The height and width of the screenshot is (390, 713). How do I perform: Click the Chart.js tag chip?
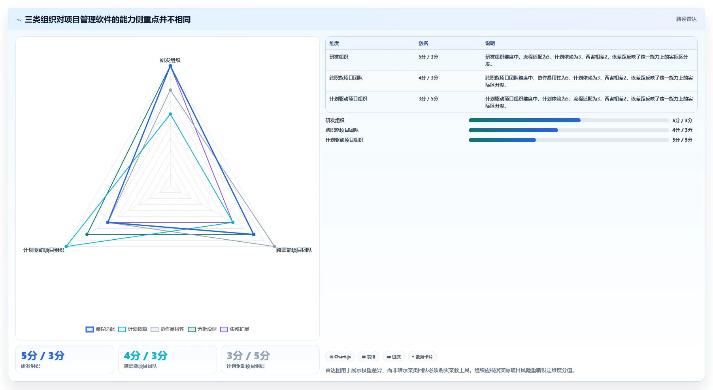[x=340, y=357]
